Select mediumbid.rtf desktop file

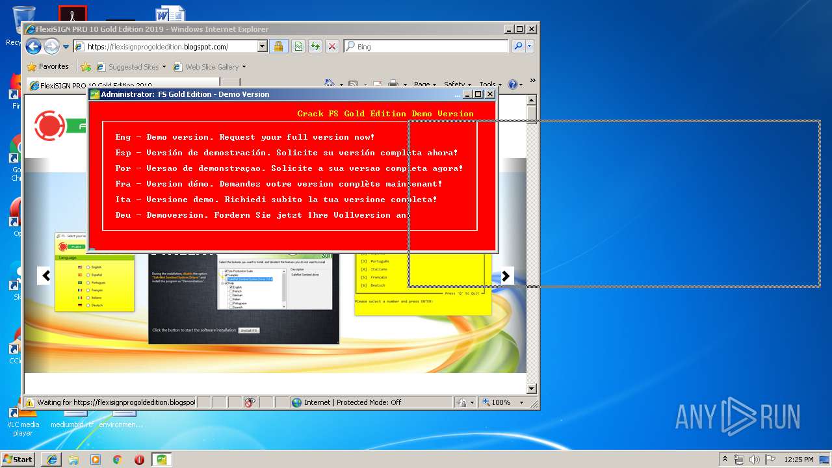pos(72,420)
